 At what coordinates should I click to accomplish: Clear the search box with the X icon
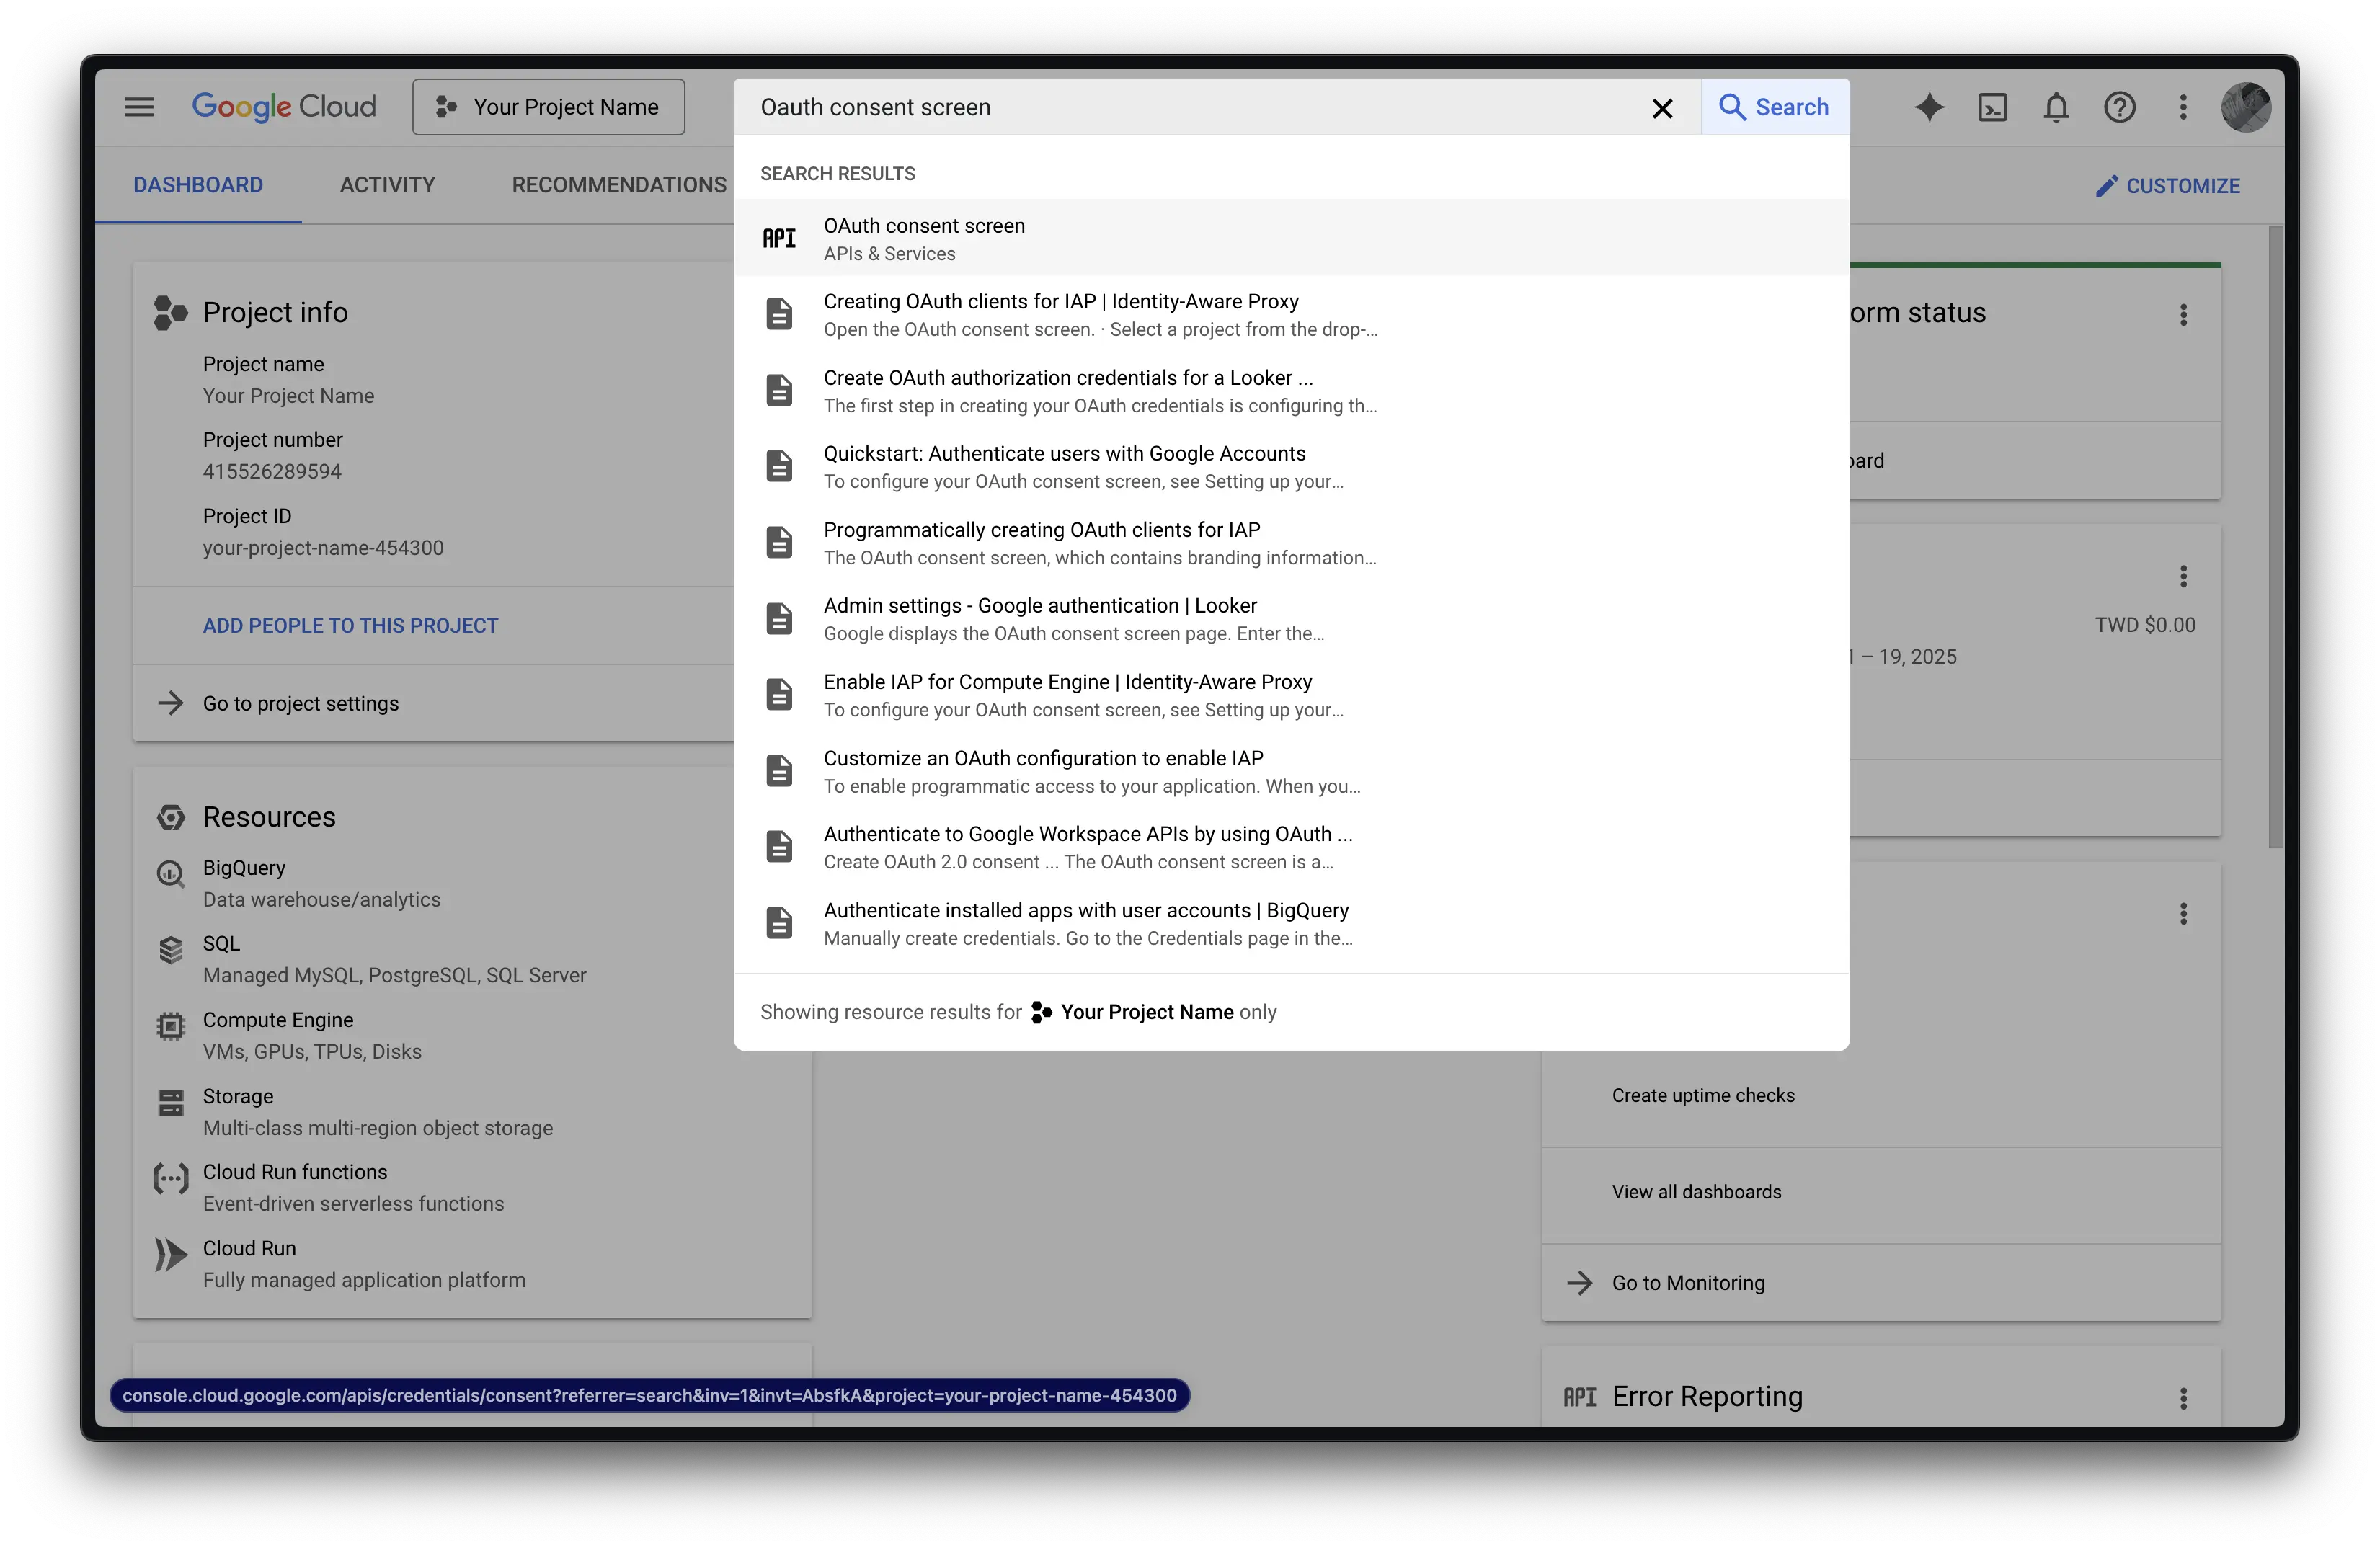[1662, 108]
